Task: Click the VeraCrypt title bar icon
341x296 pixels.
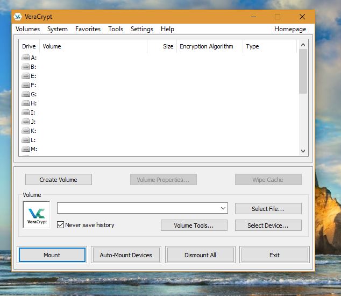Action: pos(18,17)
